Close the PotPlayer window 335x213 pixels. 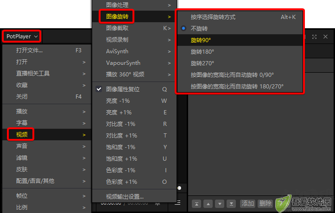click(325, 37)
